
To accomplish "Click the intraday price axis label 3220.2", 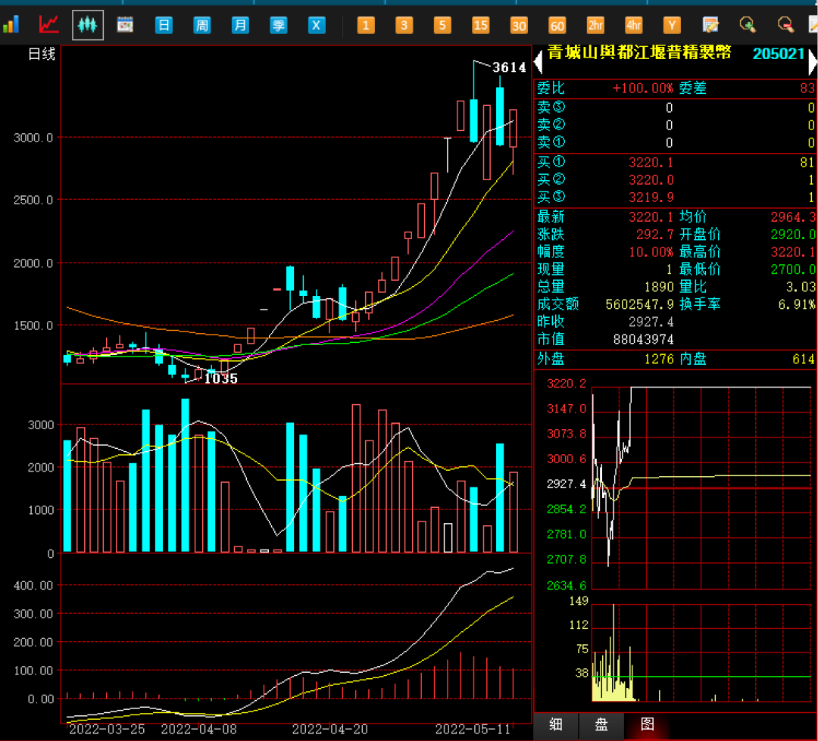I will click(x=566, y=385).
